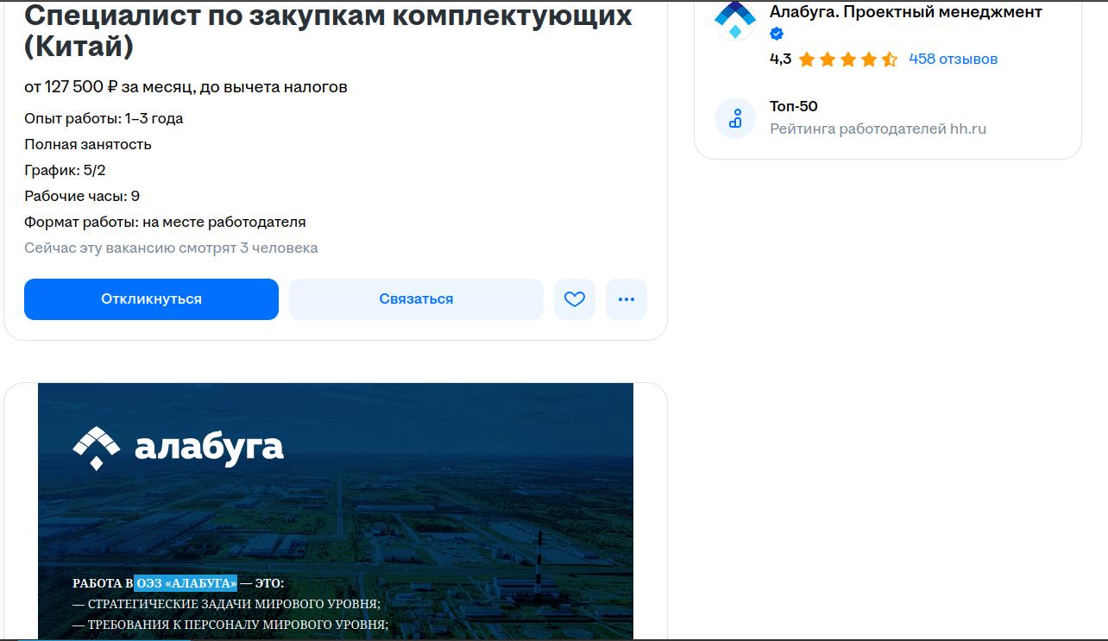Click the star rating next to 4,3
This screenshot has height=641, width=1108.
point(848,60)
